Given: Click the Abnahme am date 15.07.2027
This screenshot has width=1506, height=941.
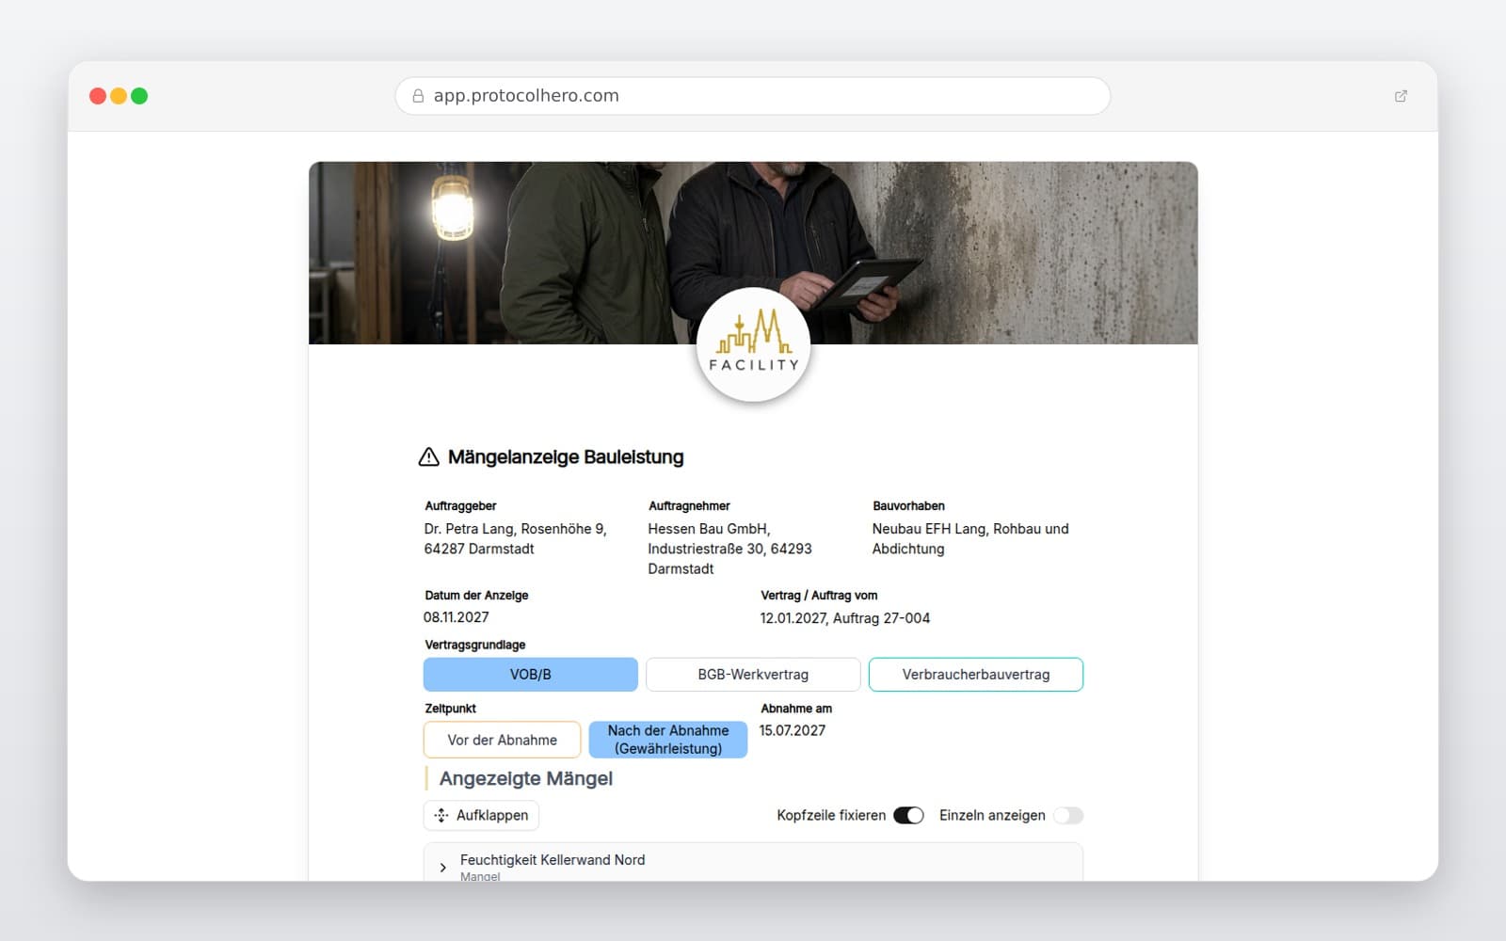Looking at the screenshot, I should coord(793,730).
